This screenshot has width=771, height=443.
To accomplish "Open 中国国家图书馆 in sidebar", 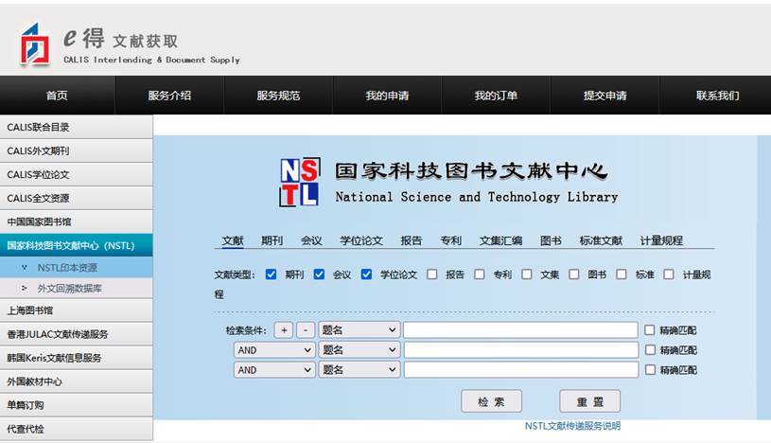I will click(77, 221).
